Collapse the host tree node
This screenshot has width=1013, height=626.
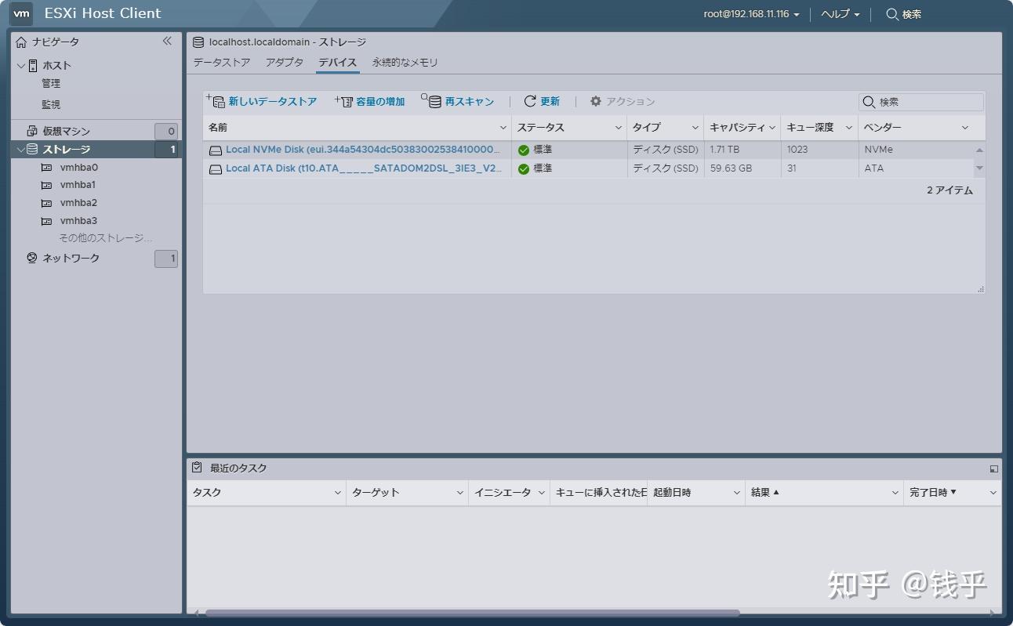point(21,66)
